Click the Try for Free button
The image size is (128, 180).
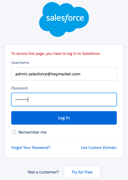(x=82, y=172)
